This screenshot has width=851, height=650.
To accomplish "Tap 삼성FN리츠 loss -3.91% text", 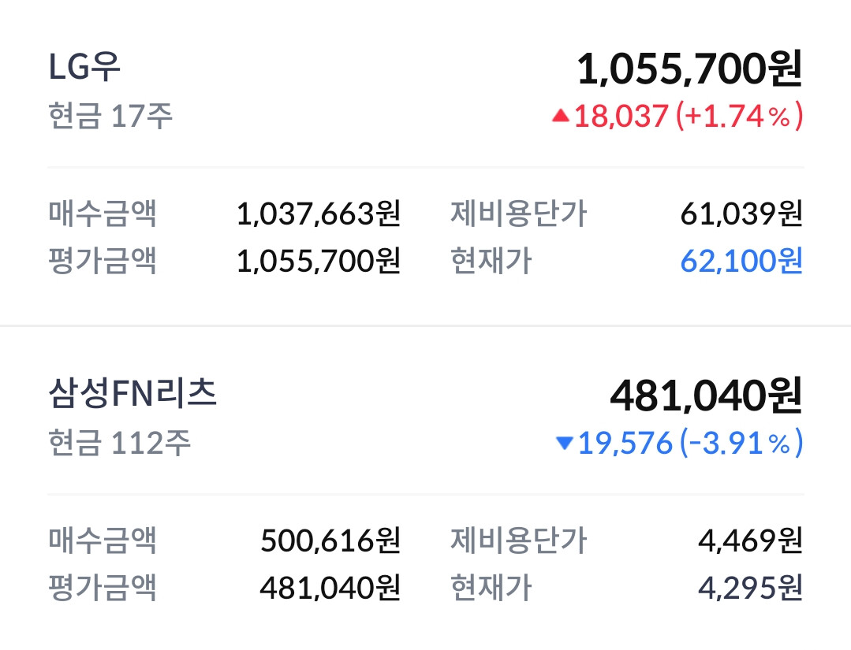I will pos(741,443).
